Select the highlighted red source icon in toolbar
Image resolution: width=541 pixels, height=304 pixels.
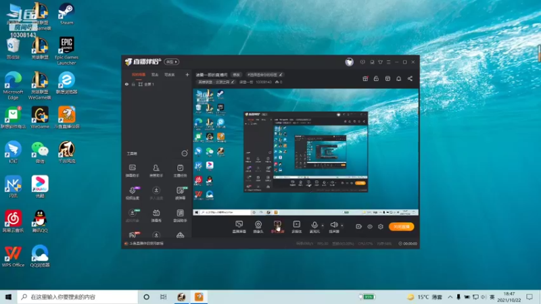pyautogui.click(x=277, y=227)
